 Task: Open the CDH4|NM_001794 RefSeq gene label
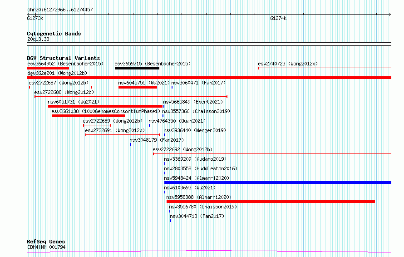click(46, 247)
